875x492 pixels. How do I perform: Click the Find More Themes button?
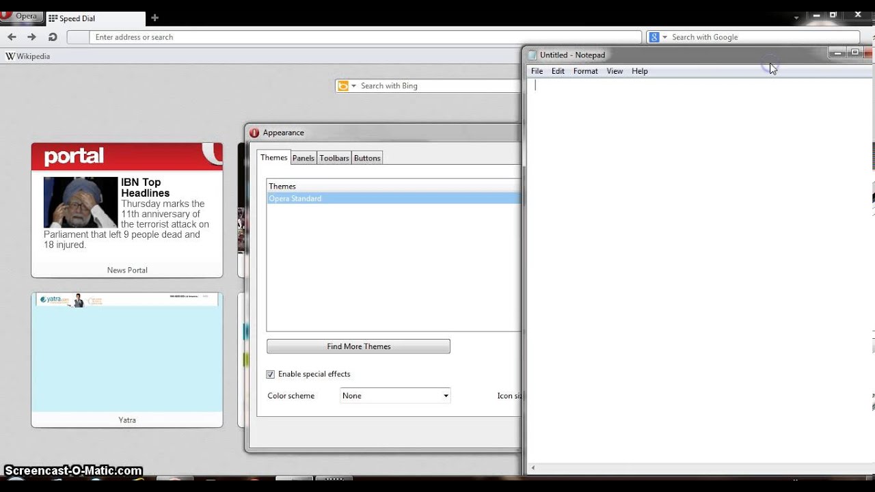point(358,346)
